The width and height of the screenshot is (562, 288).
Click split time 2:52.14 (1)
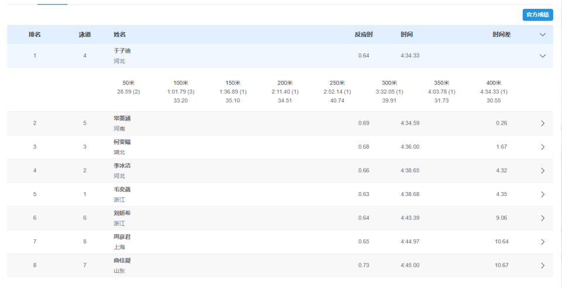(337, 92)
